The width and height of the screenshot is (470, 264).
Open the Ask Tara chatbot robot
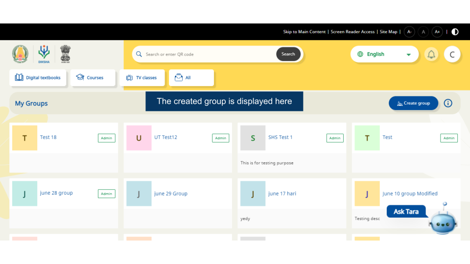(x=443, y=220)
